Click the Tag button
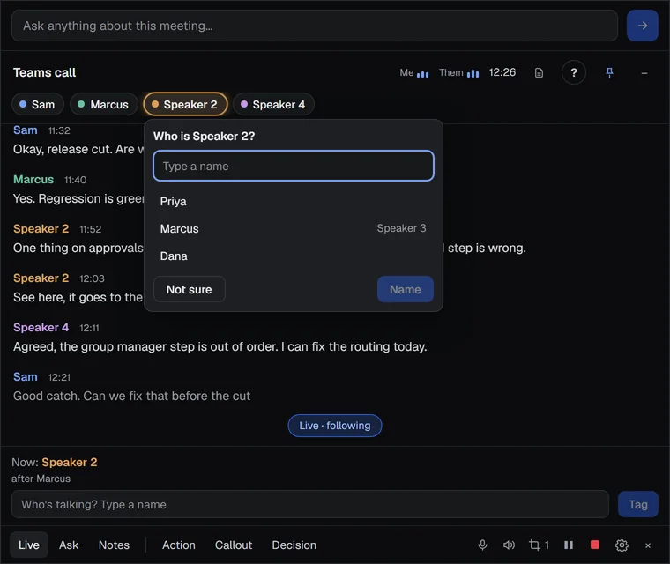This screenshot has height=564, width=670. pos(637,504)
